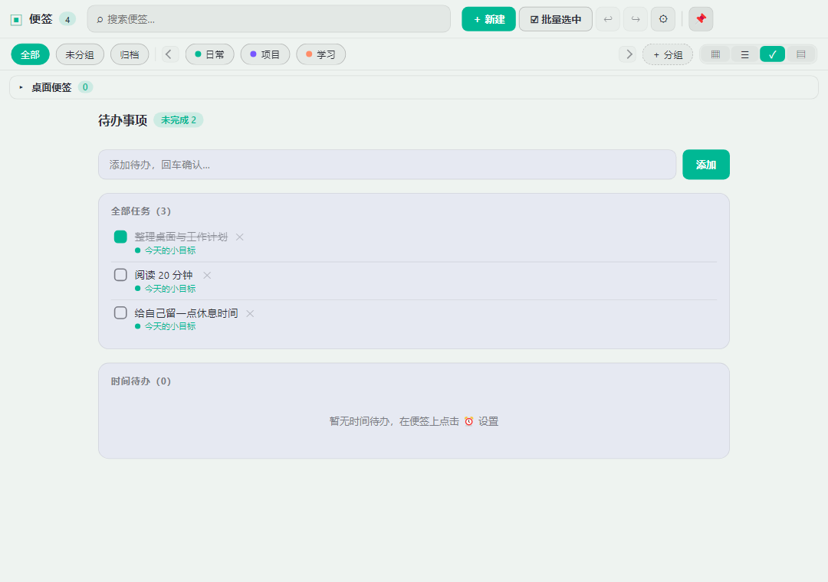Delete the 阅读 20 分钟 task
828x582 pixels.
coord(207,275)
